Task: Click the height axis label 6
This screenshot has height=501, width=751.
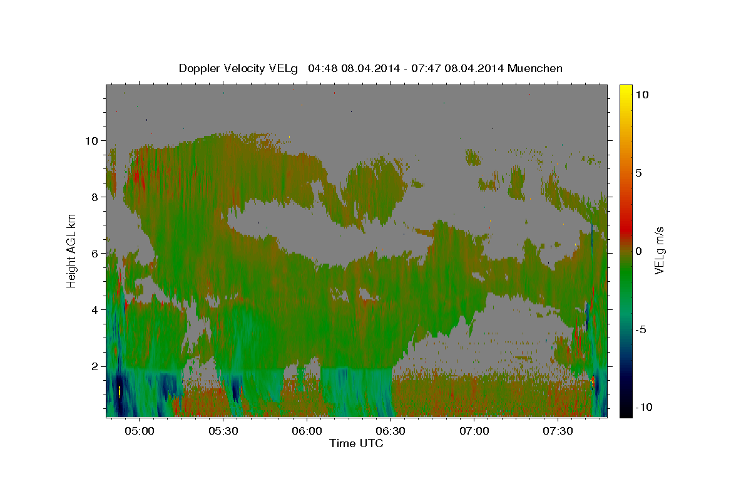Action: pos(96,254)
